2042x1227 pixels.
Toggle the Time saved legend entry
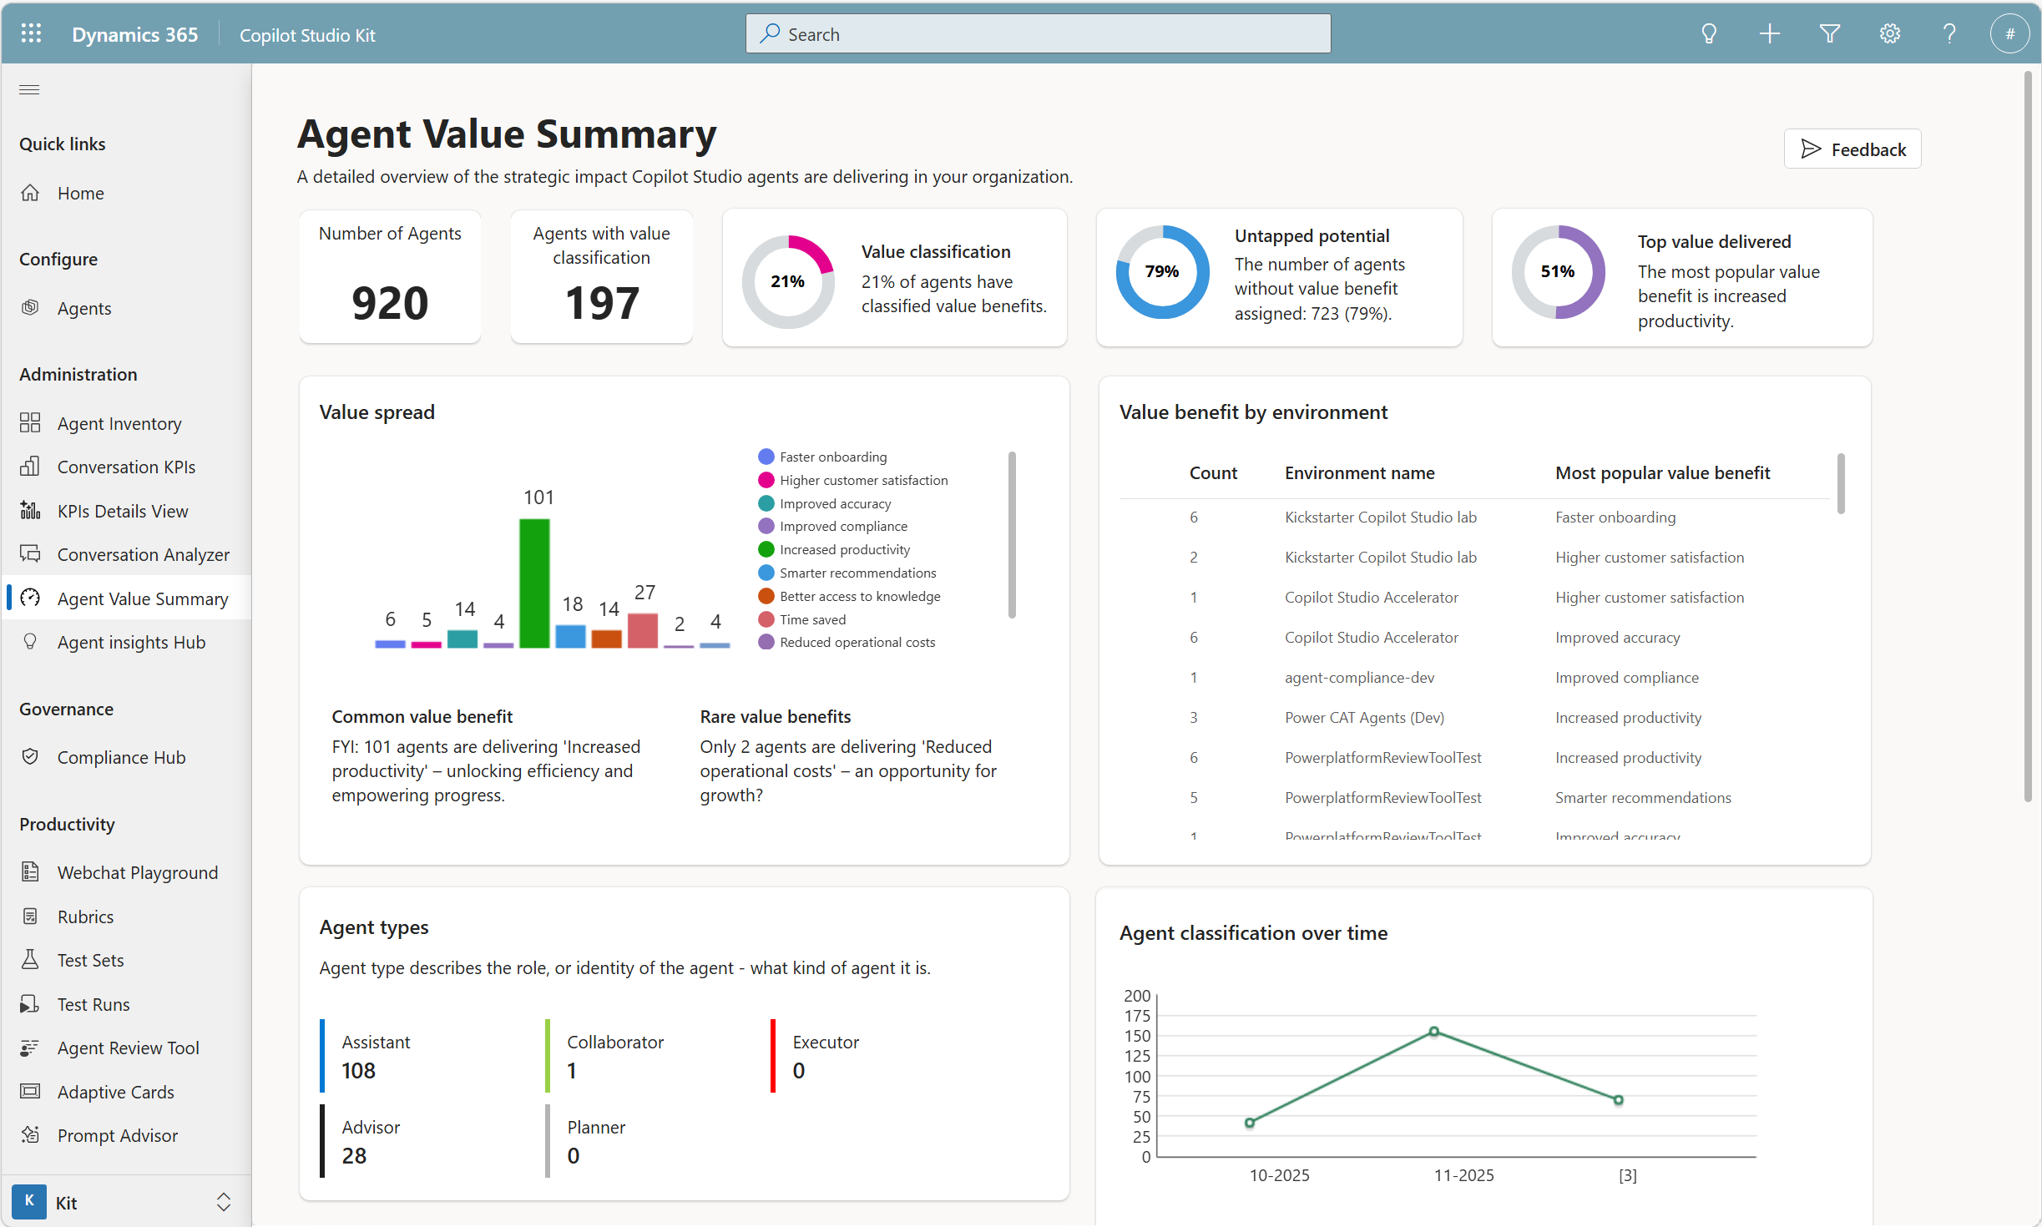[812, 619]
